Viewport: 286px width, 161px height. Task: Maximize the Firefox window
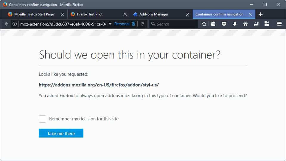click(265, 4)
